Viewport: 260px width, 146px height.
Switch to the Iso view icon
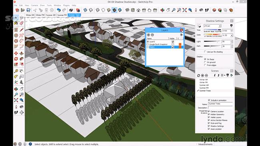click(127, 10)
